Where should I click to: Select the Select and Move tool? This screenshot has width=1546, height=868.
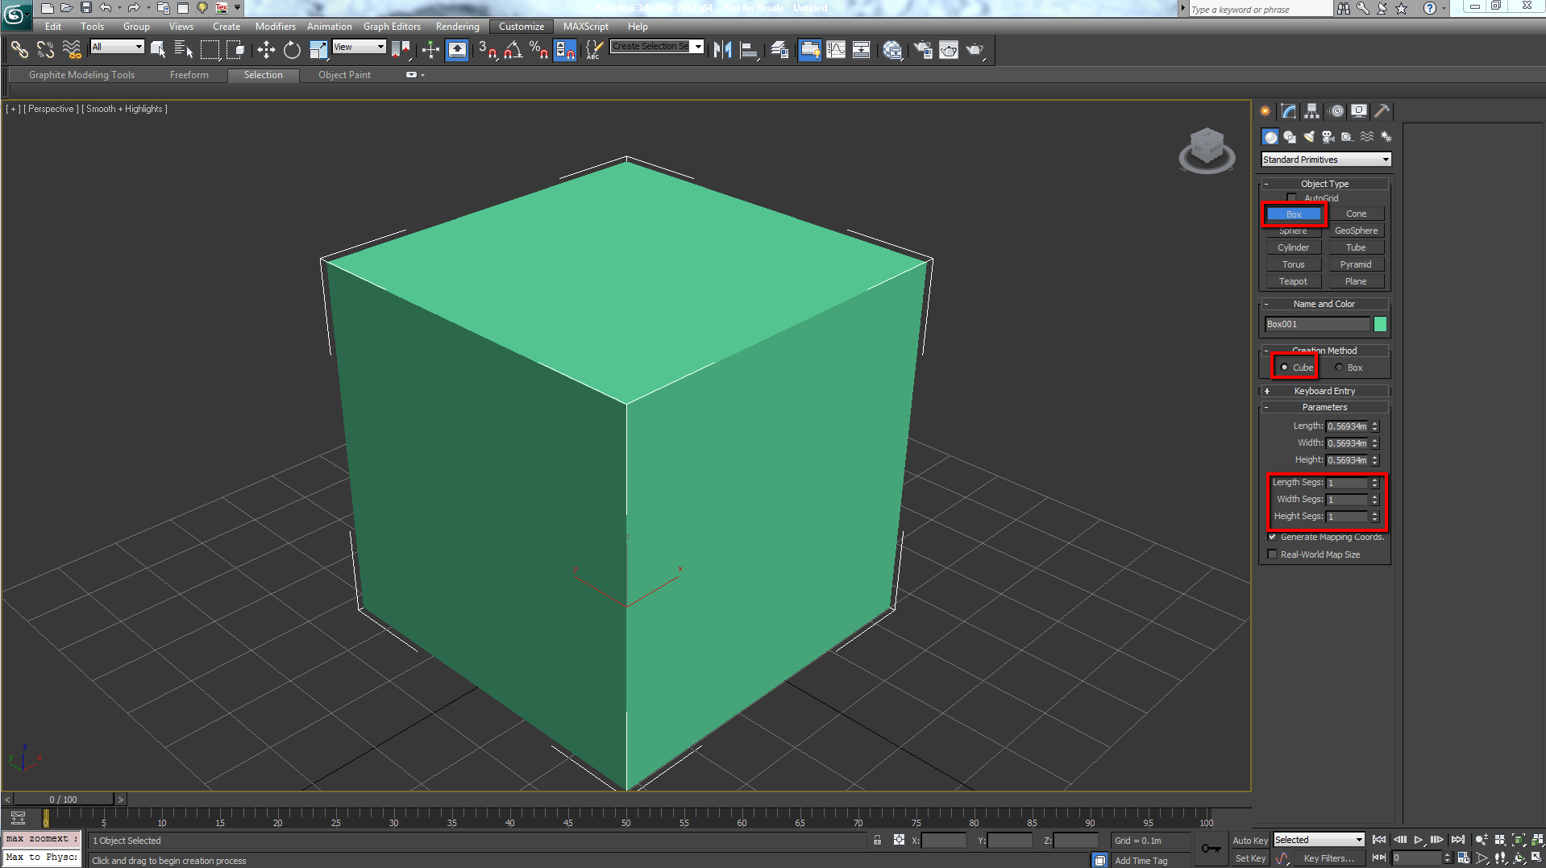266,50
